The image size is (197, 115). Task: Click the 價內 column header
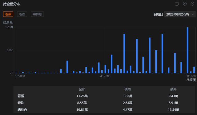(x=127, y=89)
